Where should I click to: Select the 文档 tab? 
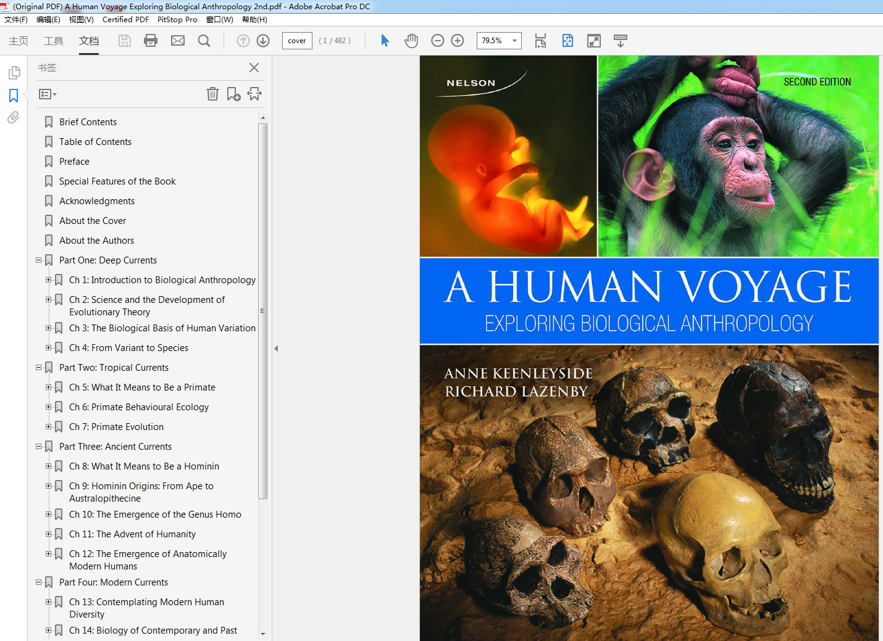pos(89,41)
